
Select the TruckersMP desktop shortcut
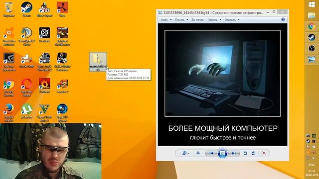pyautogui.click(x=26, y=60)
